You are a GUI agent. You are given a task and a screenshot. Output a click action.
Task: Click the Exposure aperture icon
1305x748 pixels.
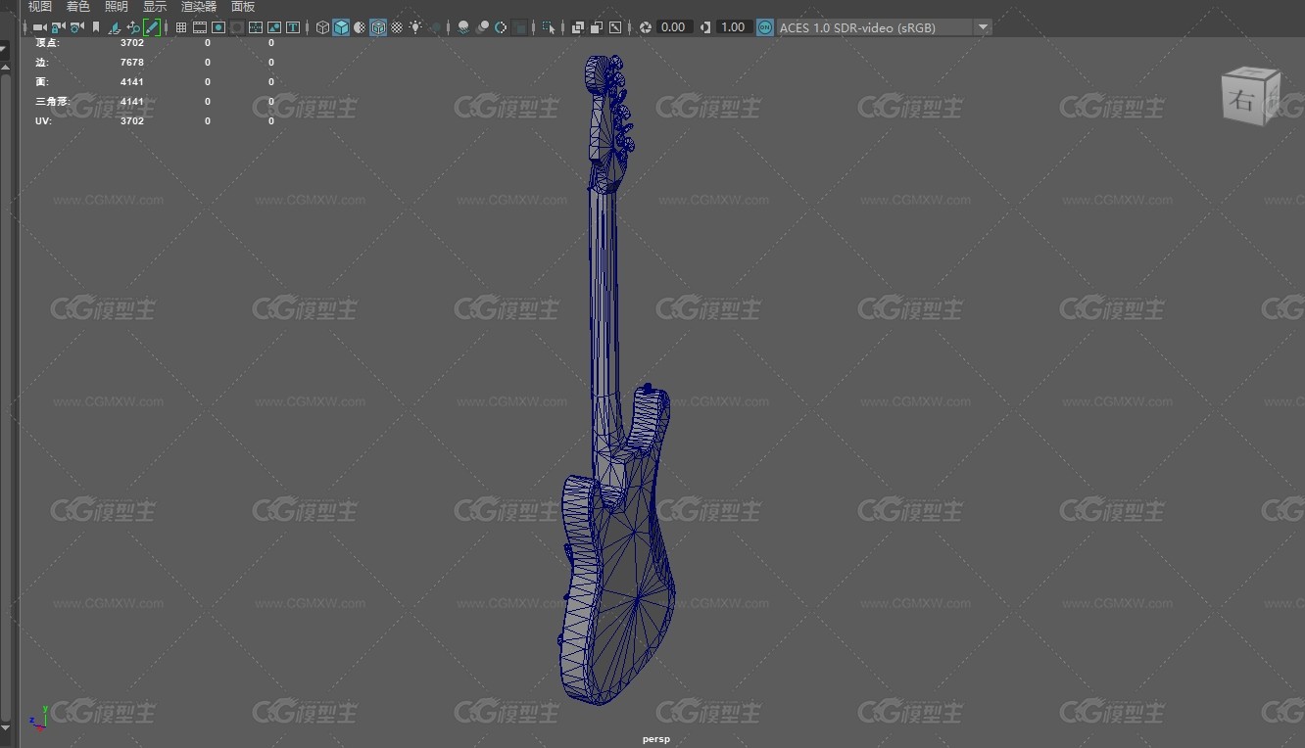645,27
